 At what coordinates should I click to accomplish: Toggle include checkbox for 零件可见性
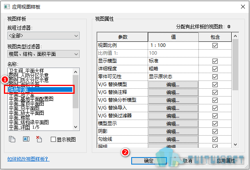coord(215,77)
